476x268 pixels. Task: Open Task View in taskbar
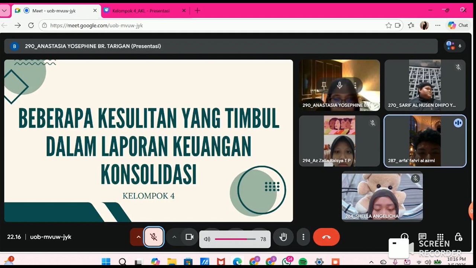[x=139, y=262]
